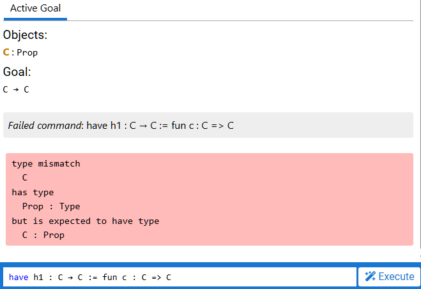Click the goal expression C → C
Viewport: 421px width, 289px height.
coord(16,89)
